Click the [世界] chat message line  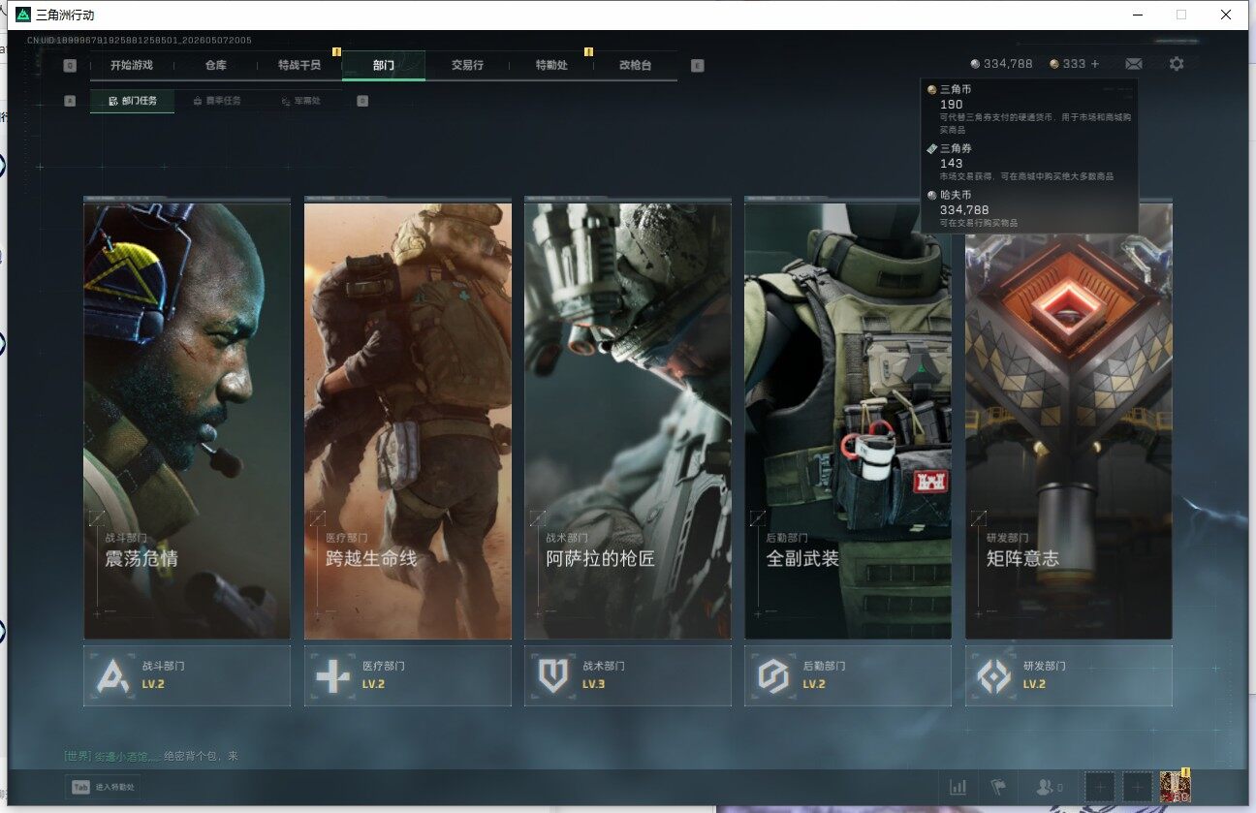pos(151,756)
